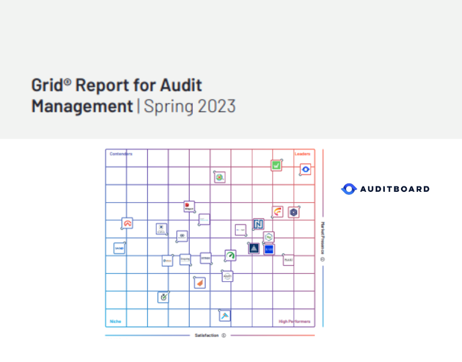
Task: Select the orange curved 'F' logo marker
Action: 277,212
